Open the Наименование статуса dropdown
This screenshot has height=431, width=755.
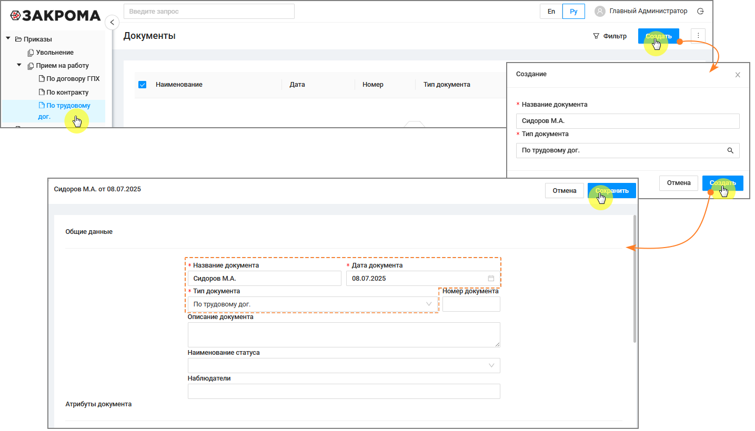pos(344,366)
